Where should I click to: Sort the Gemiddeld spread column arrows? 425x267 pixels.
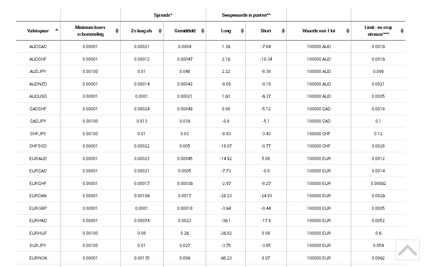click(x=202, y=31)
